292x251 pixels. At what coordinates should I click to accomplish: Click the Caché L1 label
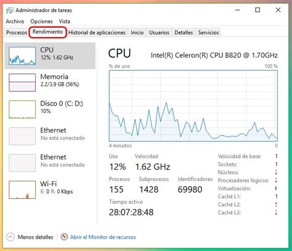[x=229, y=197]
